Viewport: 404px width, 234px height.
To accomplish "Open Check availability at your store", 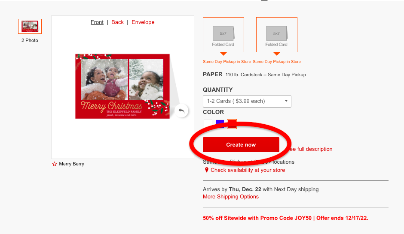I will click(248, 170).
